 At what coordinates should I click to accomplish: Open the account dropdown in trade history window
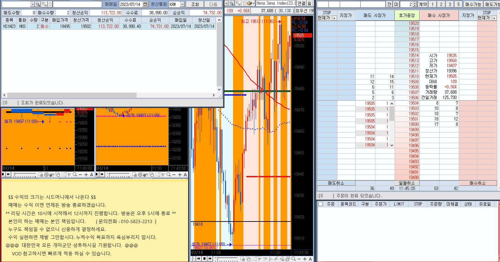point(33,4)
